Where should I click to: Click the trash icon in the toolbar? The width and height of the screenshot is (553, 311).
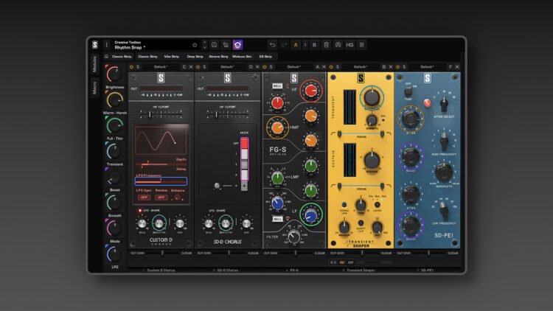pyautogui.click(x=326, y=45)
